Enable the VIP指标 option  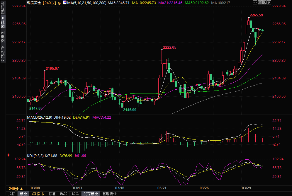coord(38,194)
